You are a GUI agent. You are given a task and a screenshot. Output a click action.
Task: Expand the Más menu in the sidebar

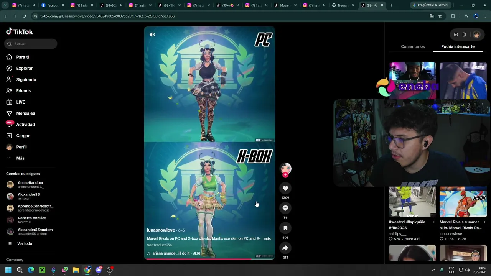[20, 158]
